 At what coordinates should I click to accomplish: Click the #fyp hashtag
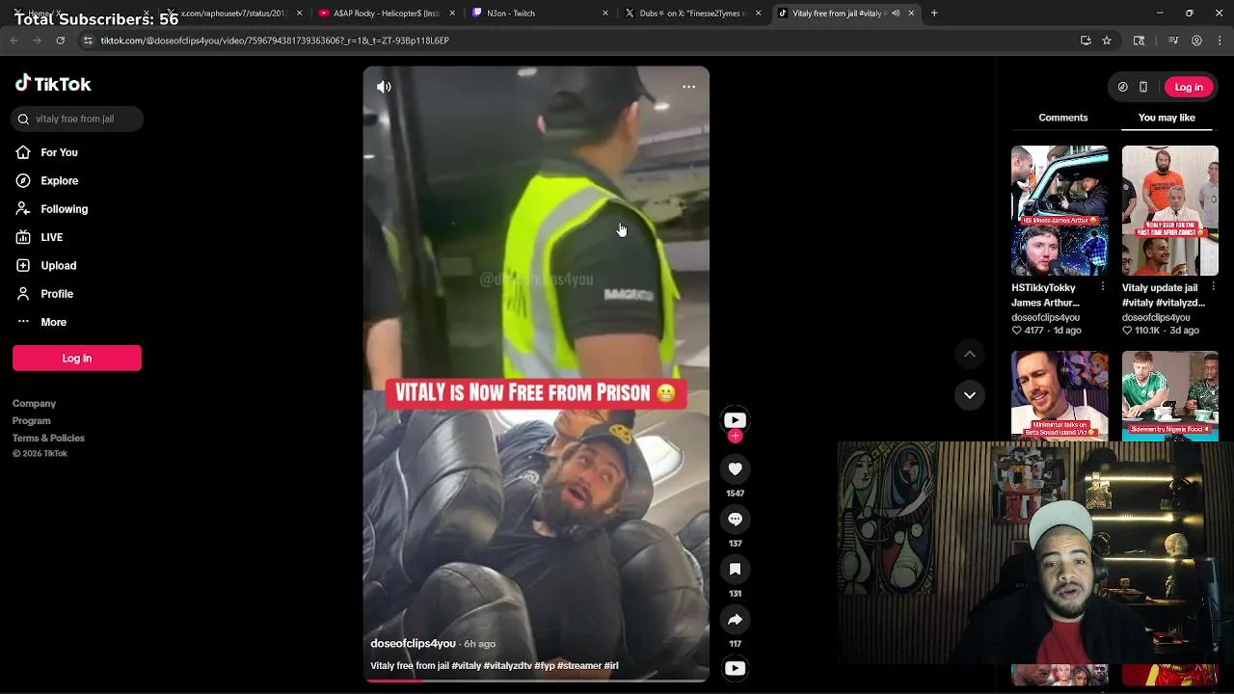tap(544, 666)
